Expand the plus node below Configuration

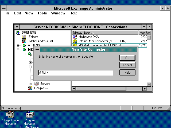pos(30,62)
